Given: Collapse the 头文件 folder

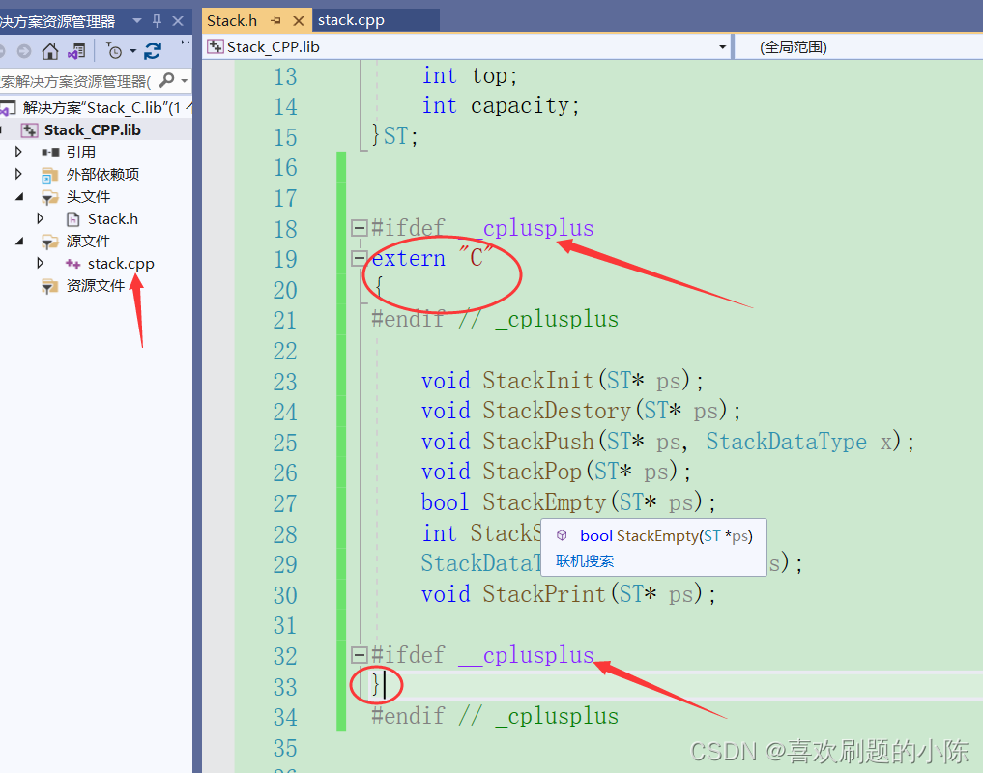Looking at the screenshot, I should [19, 197].
